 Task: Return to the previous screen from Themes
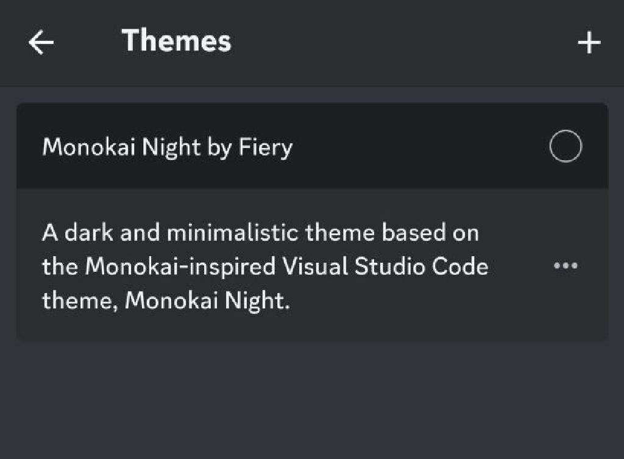(x=41, y=43)
